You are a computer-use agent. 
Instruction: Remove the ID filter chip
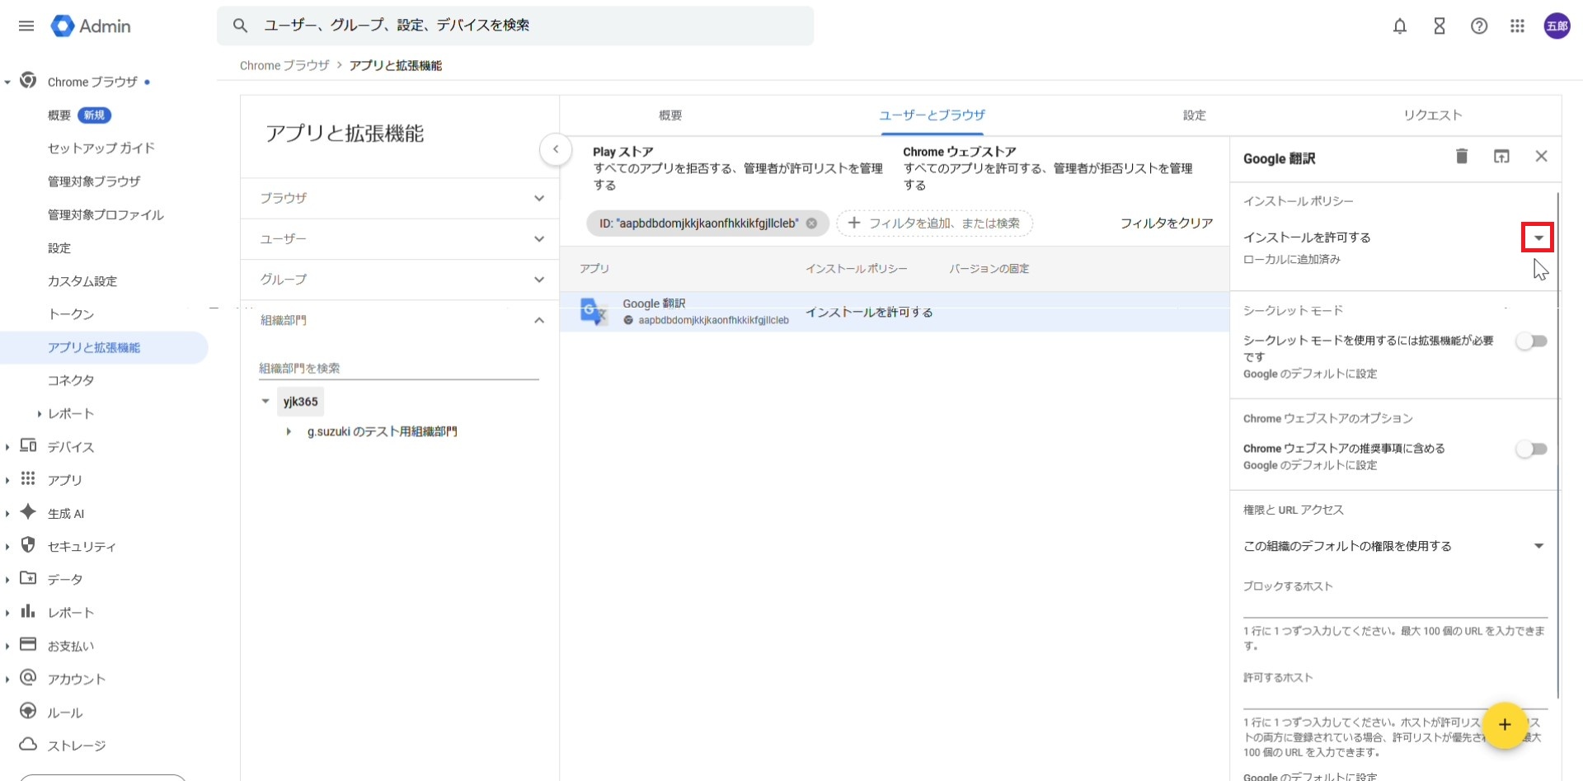(x=811, y=223)
